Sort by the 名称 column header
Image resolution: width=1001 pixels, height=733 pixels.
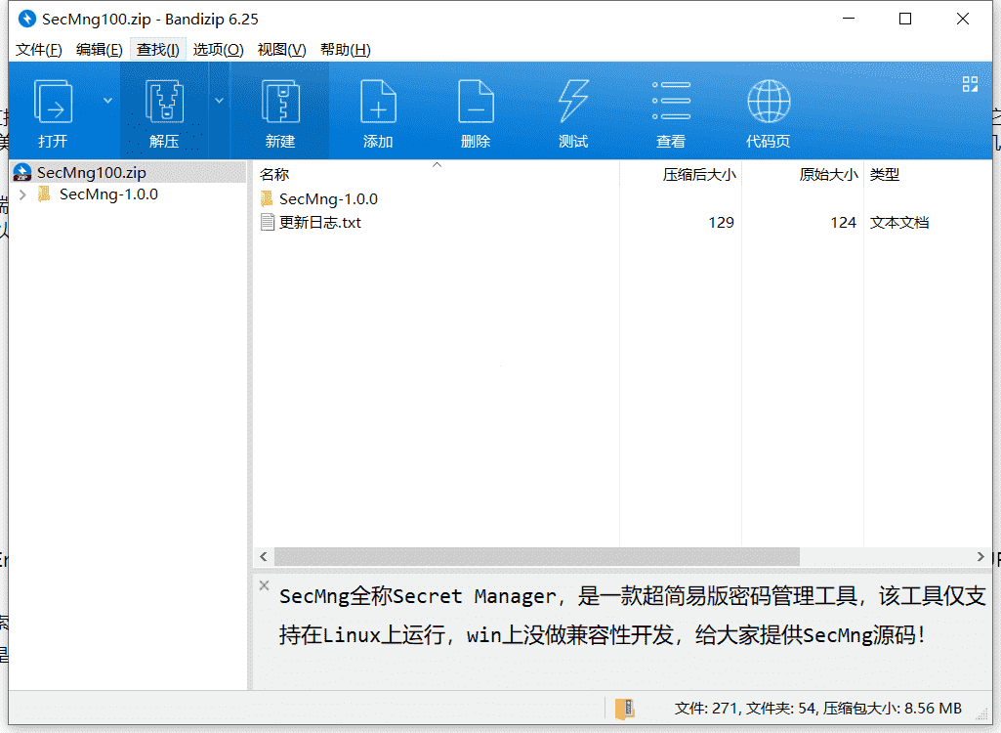(274, 175)
